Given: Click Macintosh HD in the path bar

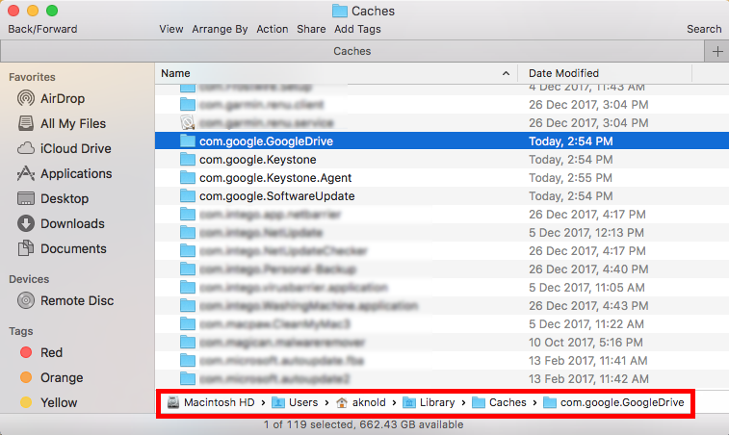Looking at the screenshot, I should [x=211, y=402].
